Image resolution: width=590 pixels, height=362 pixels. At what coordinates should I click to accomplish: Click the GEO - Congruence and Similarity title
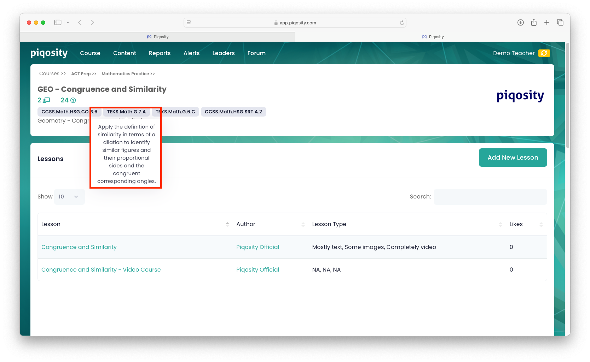tap(102, 89)
